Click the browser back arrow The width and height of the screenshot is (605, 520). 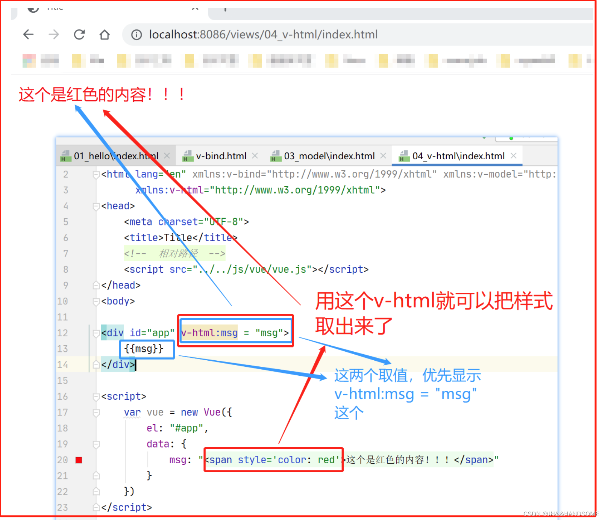tap(29, 35)
